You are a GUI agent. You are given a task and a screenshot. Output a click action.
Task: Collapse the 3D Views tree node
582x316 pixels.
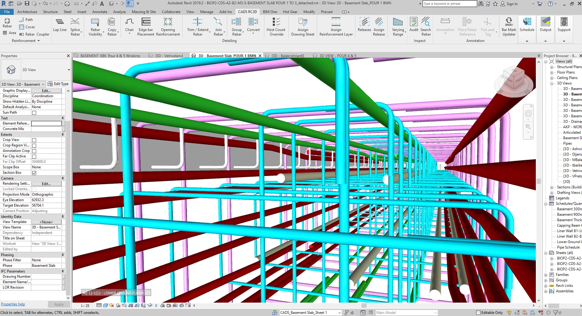[x=552, y=84]
